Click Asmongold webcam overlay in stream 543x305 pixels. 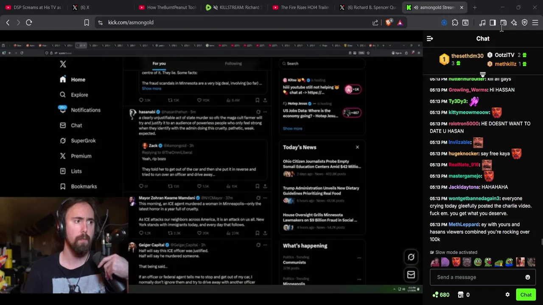[x=64, y=245]
